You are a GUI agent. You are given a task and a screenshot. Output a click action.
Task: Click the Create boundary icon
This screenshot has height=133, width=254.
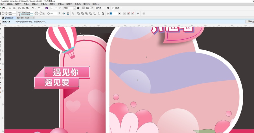pyautogui.click(x=103, y=14)
